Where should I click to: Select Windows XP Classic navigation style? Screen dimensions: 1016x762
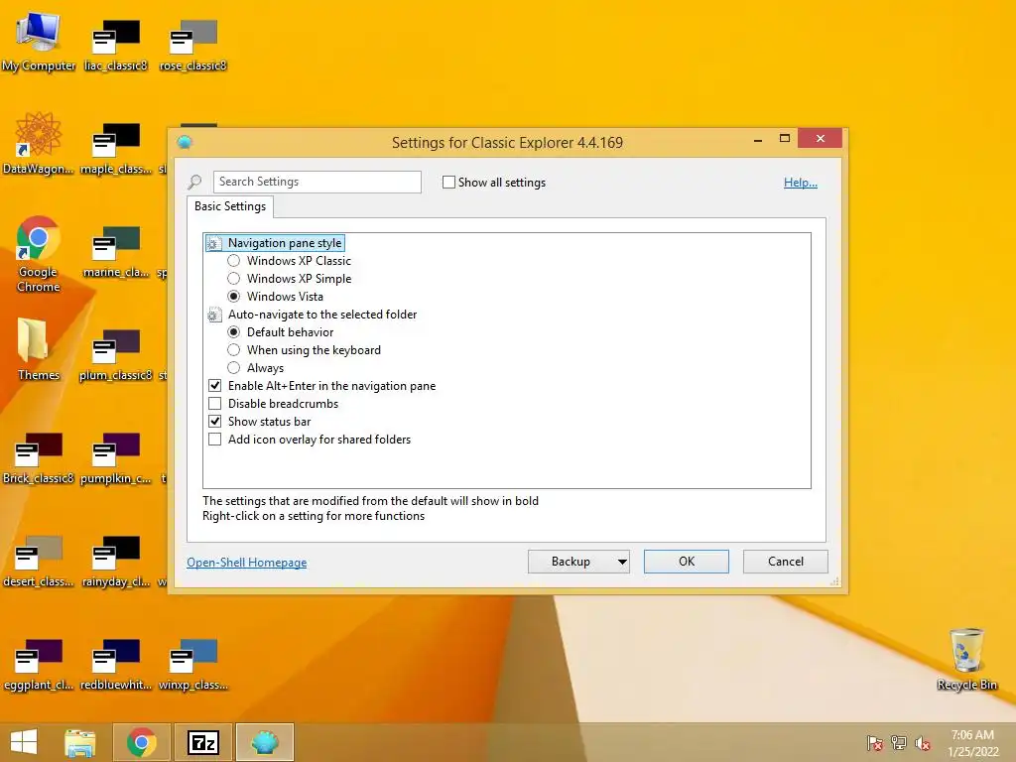coord(234,261)
